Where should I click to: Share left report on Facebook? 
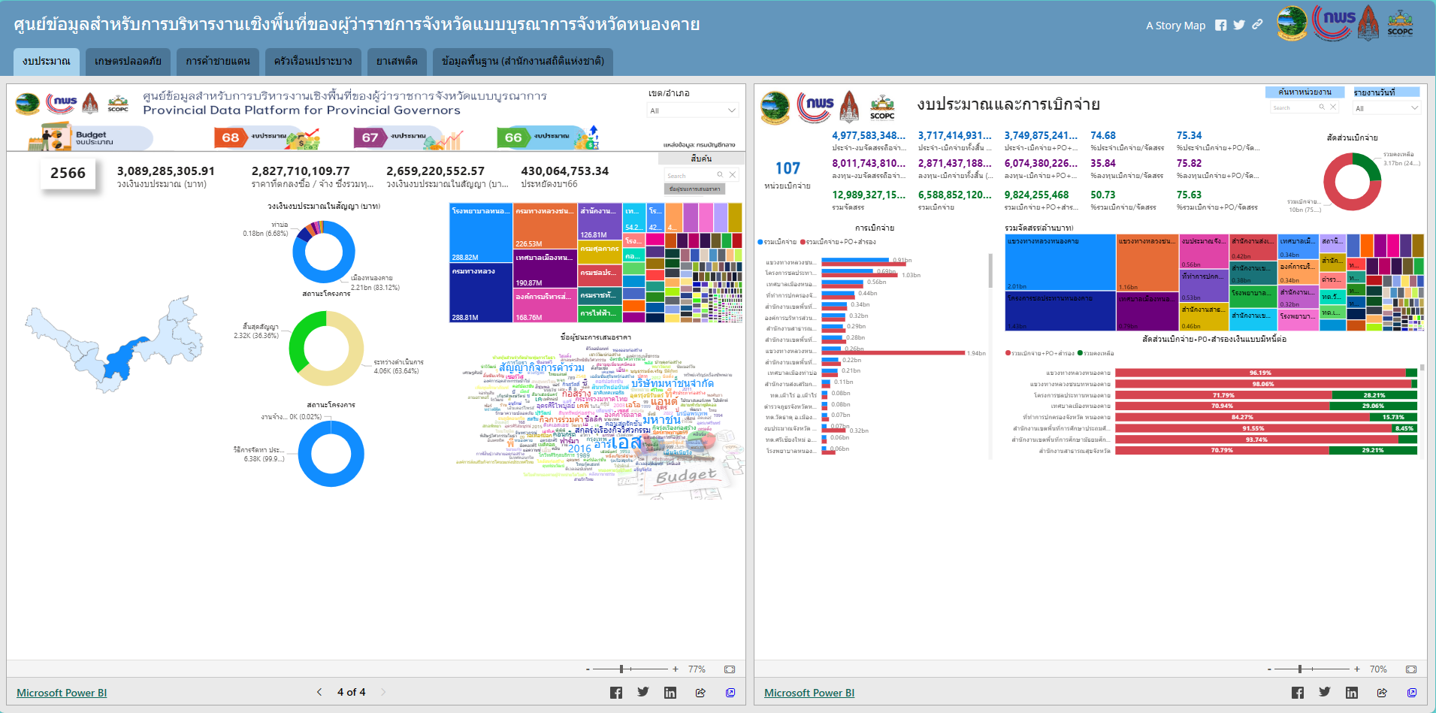(615, 693)
